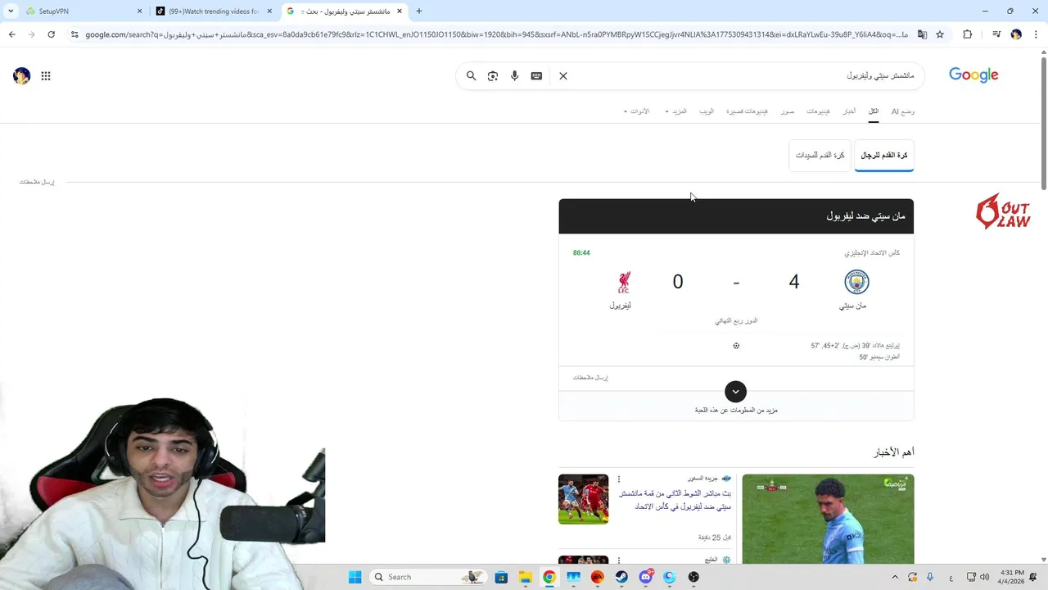The width and height of the screenshot is (1048, 590).
Task: Open the volume control in system tray
Action: [984, 577]
